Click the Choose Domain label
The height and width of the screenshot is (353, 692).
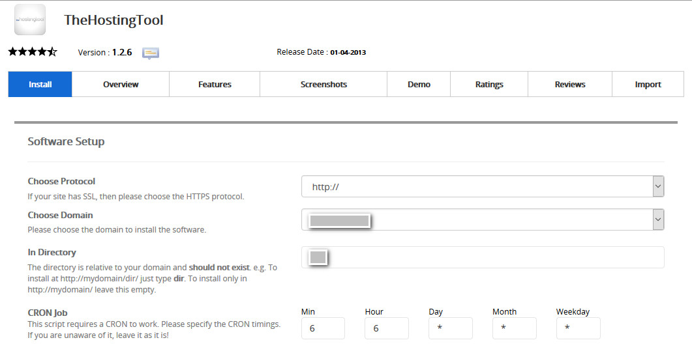pyautogui.click(x=60, y=215)
